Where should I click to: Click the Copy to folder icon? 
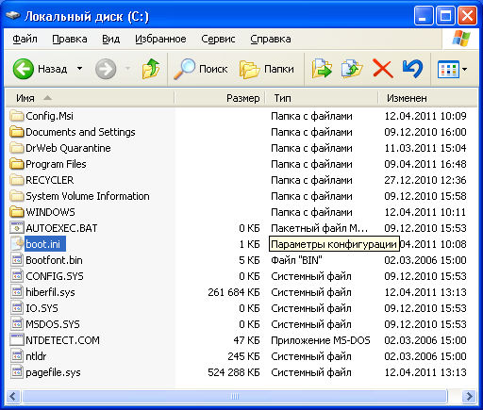click(x=352, y=69)
